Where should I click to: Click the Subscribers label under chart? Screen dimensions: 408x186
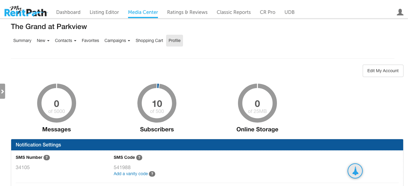(x=157, y=129)
